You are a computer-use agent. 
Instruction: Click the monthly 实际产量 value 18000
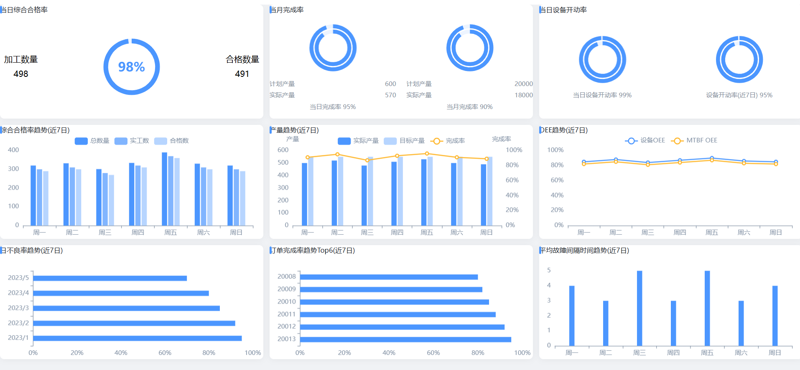(524, 95)
